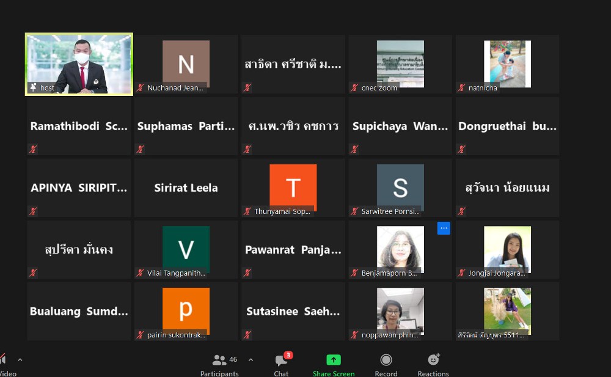Click muted mic icon on Sirirat Leela tile
The height and width of the screenshot is (377, 611).
pyautogui.click(x=141, y=211)
